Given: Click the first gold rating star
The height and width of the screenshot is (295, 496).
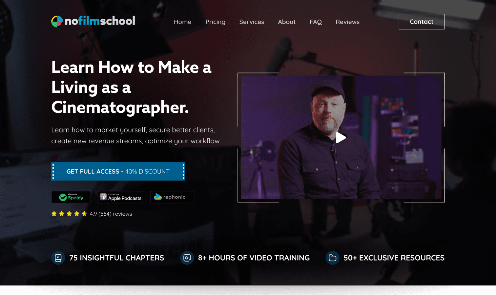Looking at the screenshot, I should pos(54,214).
